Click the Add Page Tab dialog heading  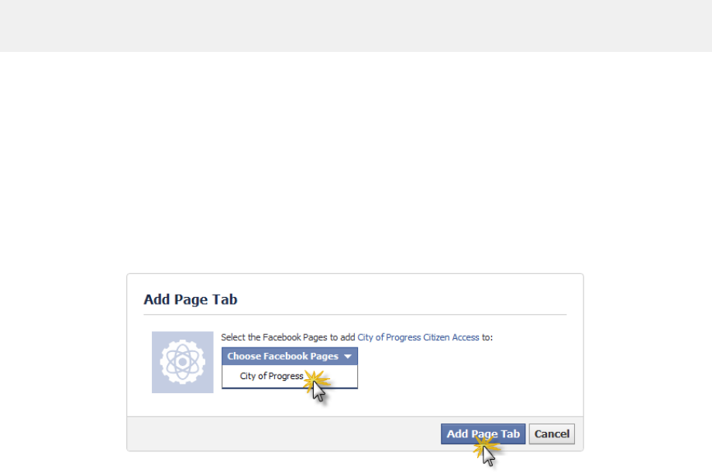pos(191,299)
